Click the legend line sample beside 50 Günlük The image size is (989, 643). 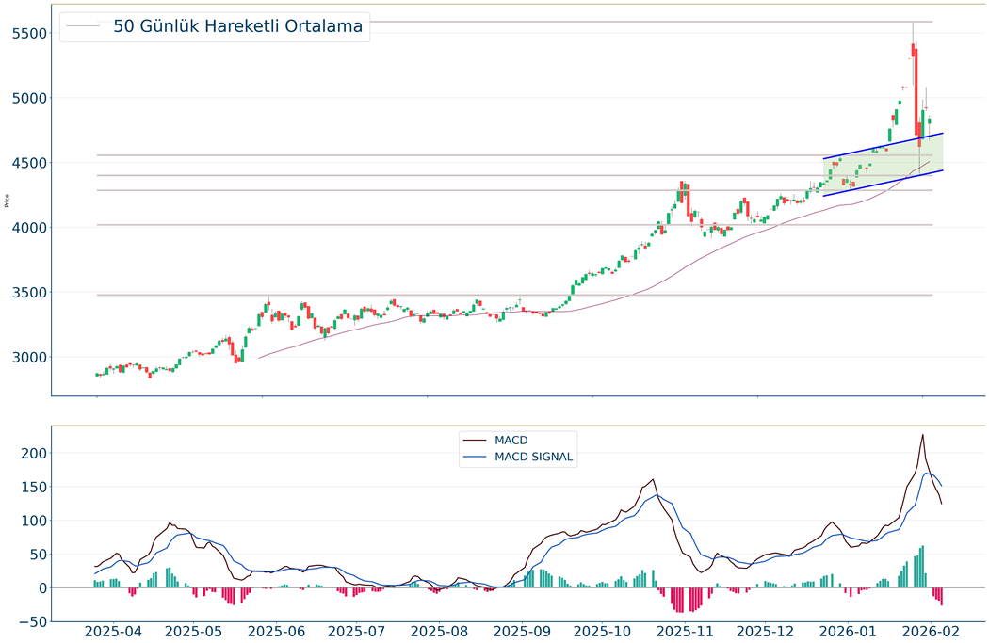(84, 27)
